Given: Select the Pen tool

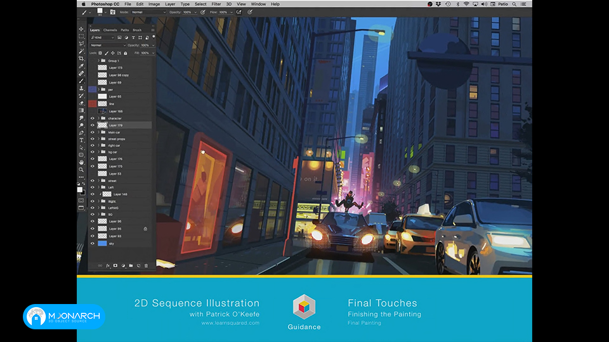Looking at the screenshot, I should (x=81, y=132).
